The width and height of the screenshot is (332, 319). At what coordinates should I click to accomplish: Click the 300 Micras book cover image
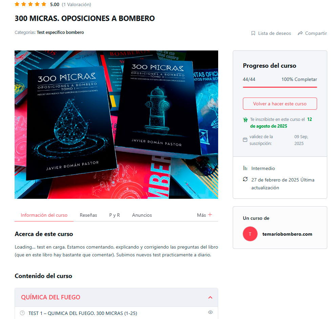[x=116, y=125]
